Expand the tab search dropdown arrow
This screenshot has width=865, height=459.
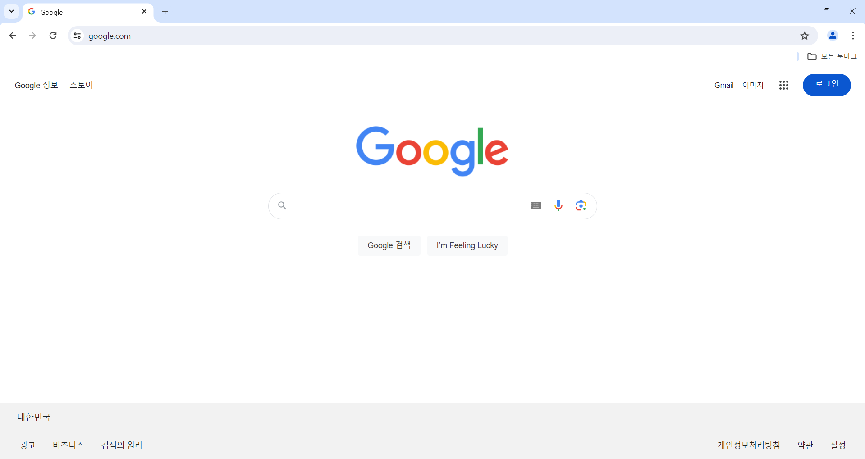(x=11, y=11)
